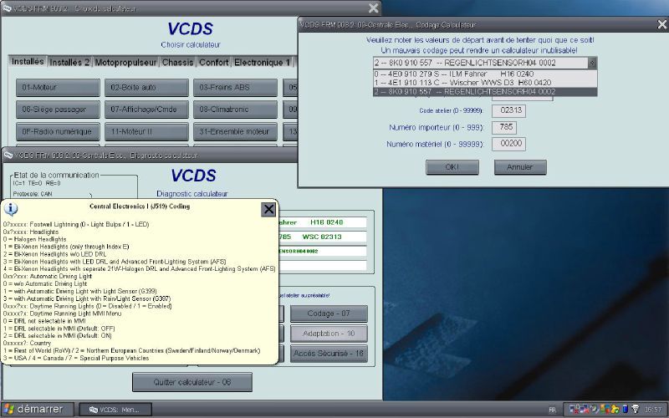Close the Central Electronics coding tooltip
This screenshot has height=418, width=669.
[x=268, y=210]
